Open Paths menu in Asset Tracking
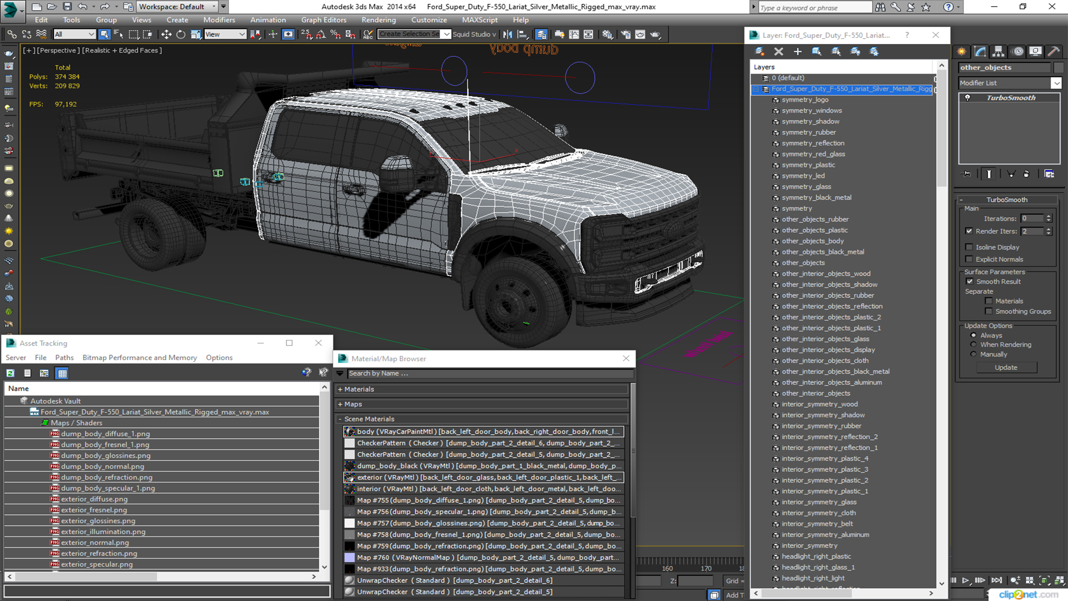 pyautogui.click(x=65, y=358)
